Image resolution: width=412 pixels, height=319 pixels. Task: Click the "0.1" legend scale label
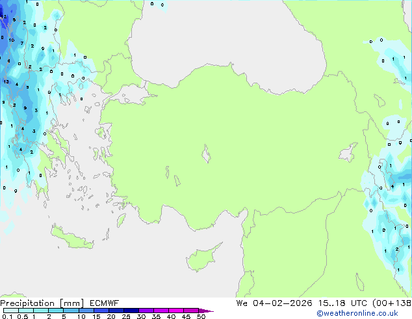(x=7, y=316)
